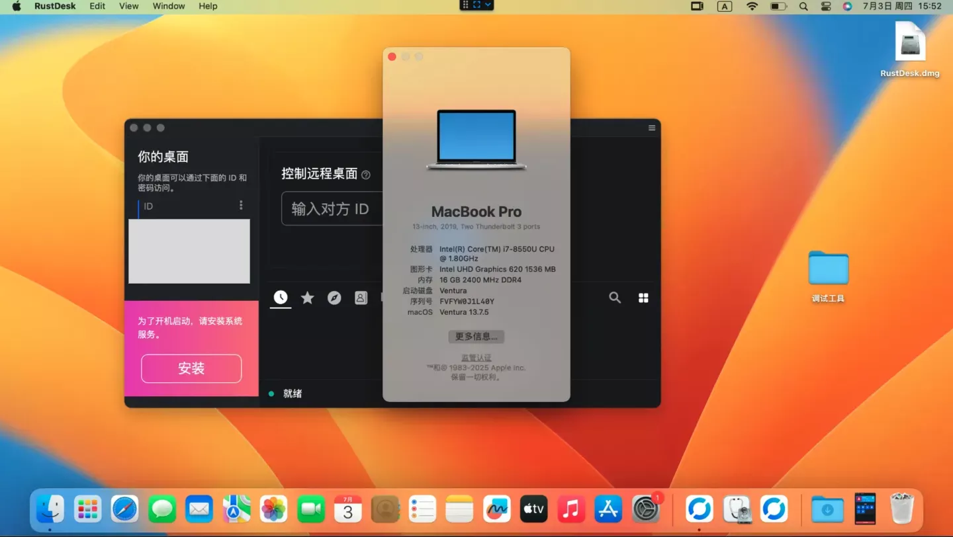Open System Settings from the dock
This screenshot has height=537, width=953.
click(646, 509)
